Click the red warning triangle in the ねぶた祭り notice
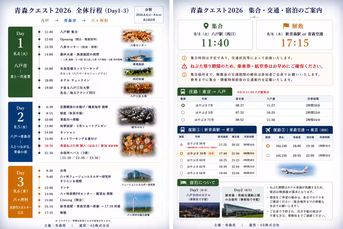 click(x=184, y=66)
